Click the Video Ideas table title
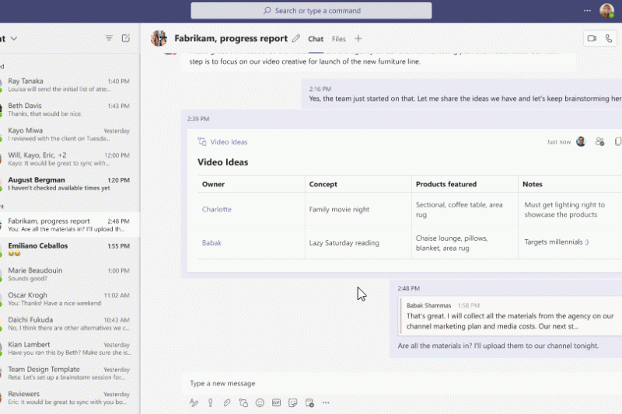Viewport: 622px width, 414px height. (223, 162)
